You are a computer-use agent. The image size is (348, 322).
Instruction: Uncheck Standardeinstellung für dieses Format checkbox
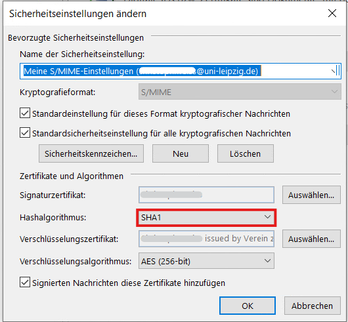tap(25, 113)
